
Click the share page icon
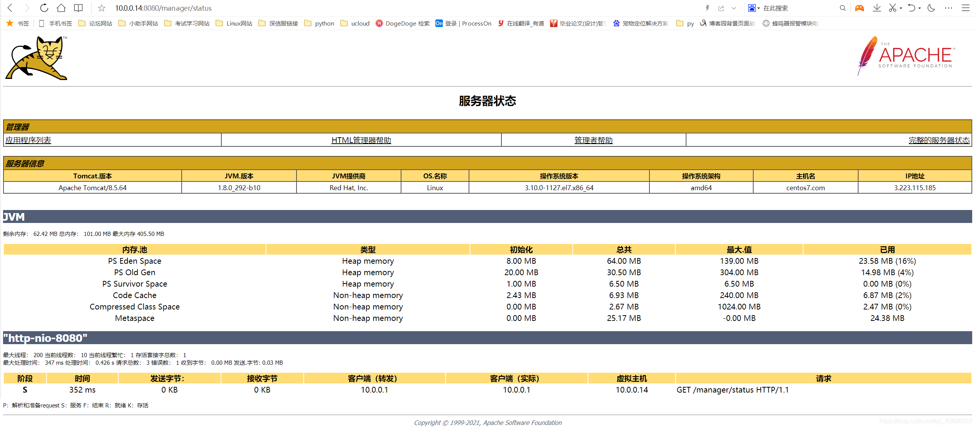point(721,8)
